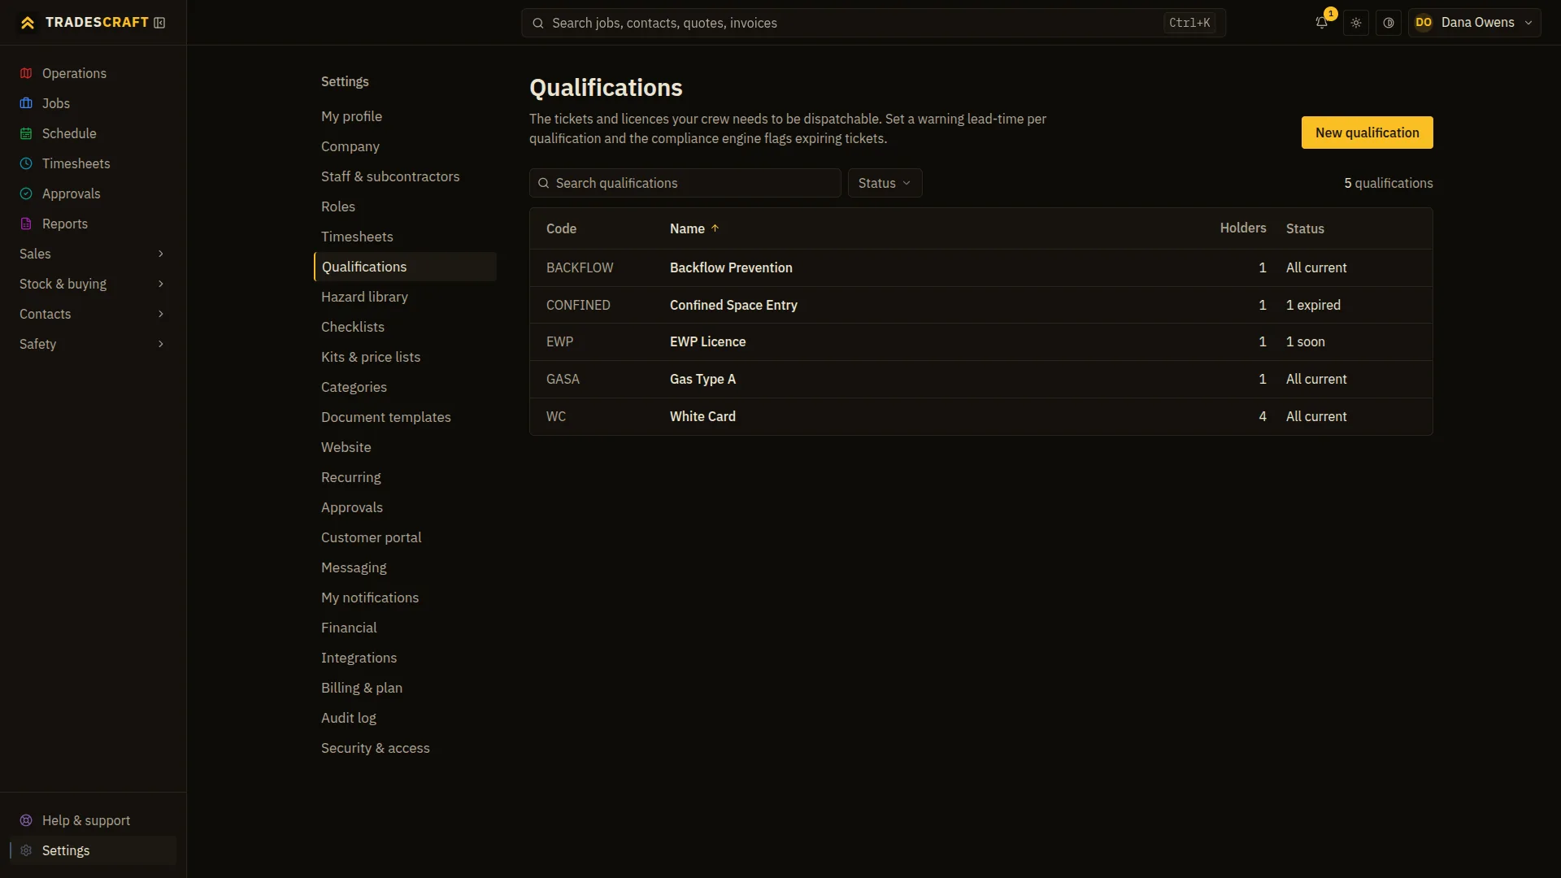The image size is (1561, 878).
Task: Open Document templates settings
Action: pyautogui.click(x=405, y=417)
